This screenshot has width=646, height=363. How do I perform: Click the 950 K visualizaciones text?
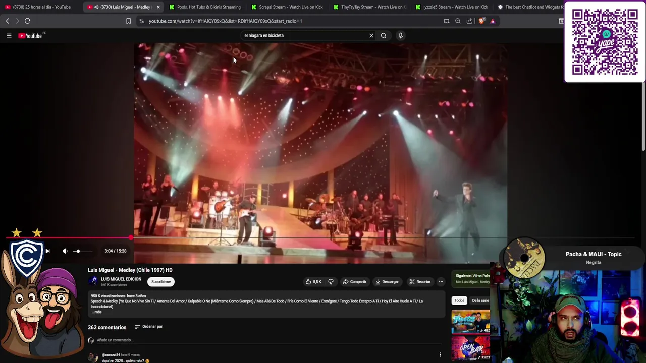tap(108, 296)
